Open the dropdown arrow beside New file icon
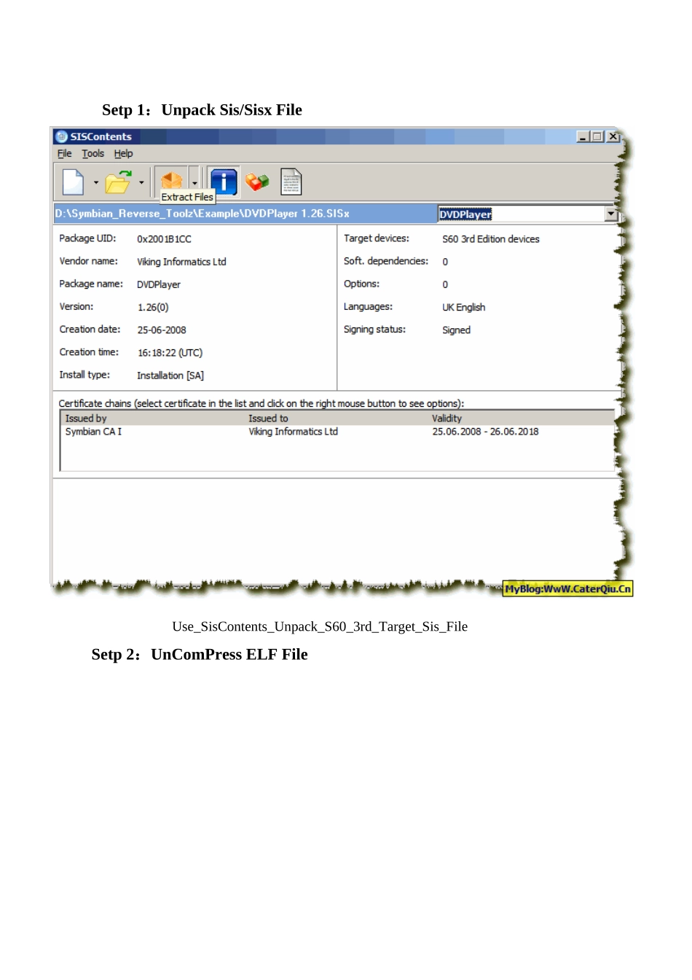 (96, 182)
